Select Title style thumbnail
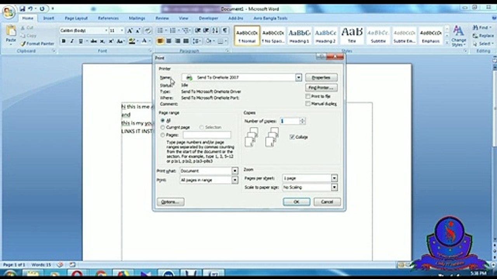Image resolution: width=497 pixels, height=279 pixels. [352, 36]
